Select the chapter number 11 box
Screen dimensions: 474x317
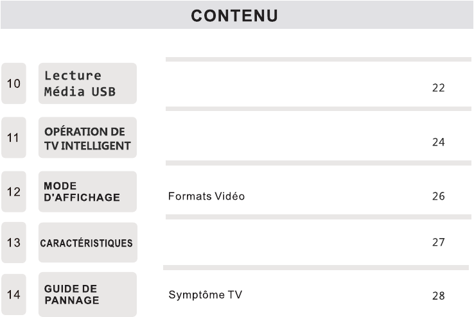point(13,137)
